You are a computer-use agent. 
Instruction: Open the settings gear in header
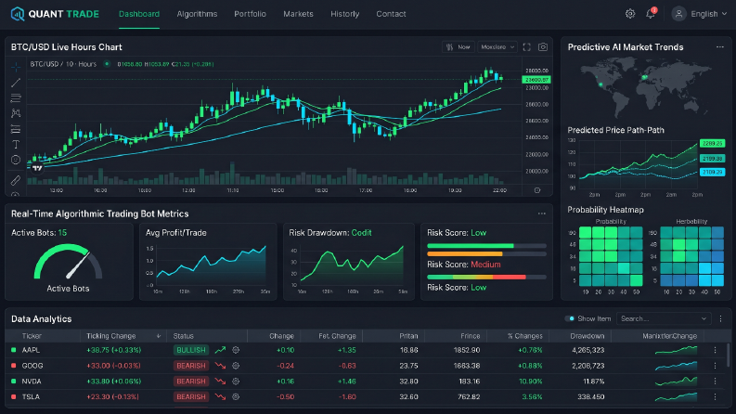click(x=630, y=14)
